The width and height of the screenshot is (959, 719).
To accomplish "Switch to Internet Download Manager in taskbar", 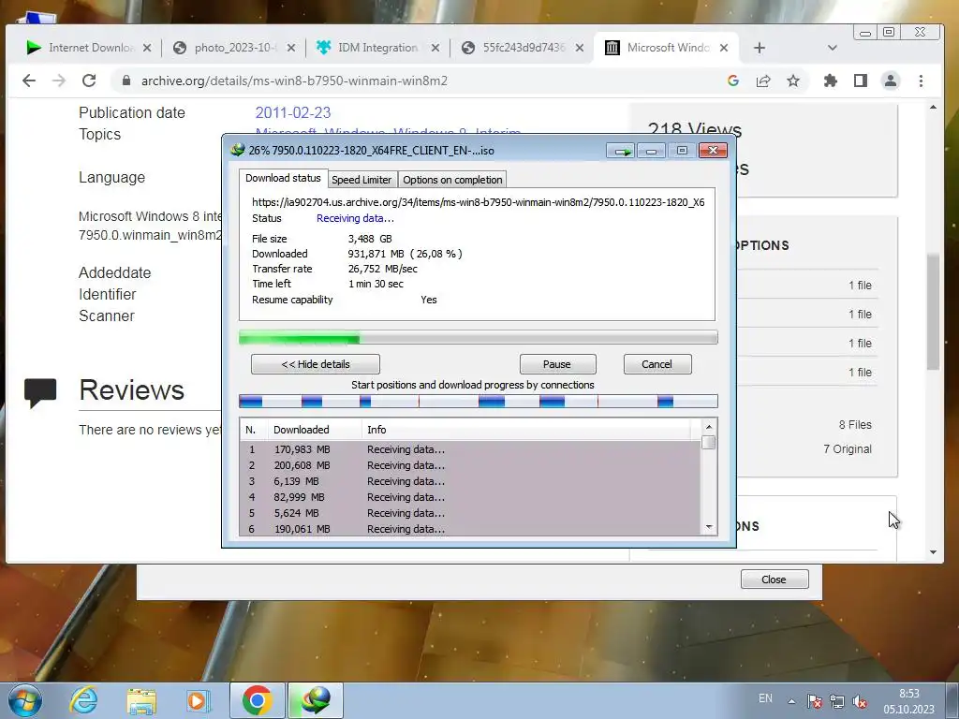I will pos(316,700).
